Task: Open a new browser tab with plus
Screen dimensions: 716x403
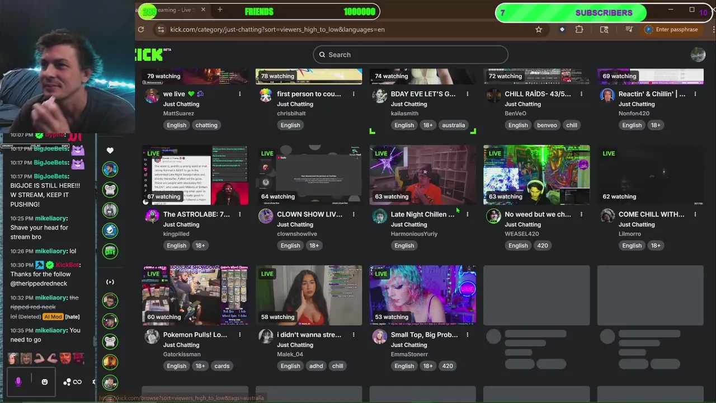Action: pos(220,10)
